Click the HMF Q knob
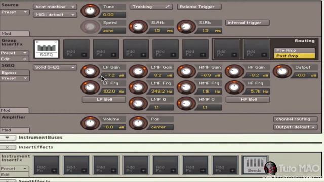The image size is (324, 182). click(x=186, y=103)
